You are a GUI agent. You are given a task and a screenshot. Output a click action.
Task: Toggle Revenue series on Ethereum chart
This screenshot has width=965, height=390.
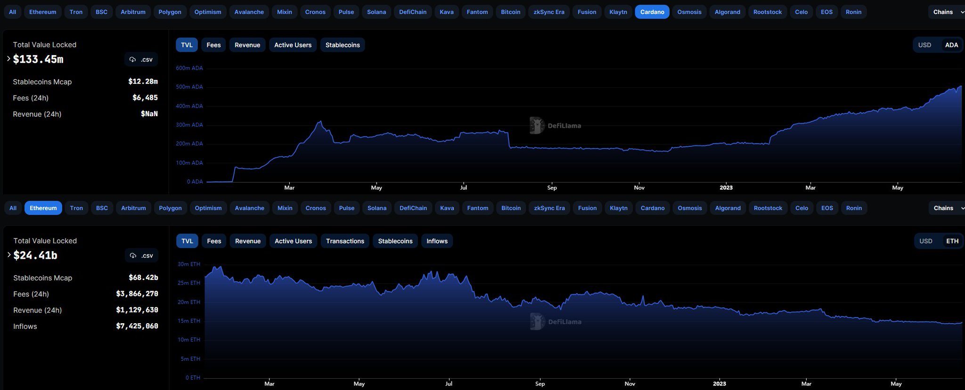click(248, 241)
